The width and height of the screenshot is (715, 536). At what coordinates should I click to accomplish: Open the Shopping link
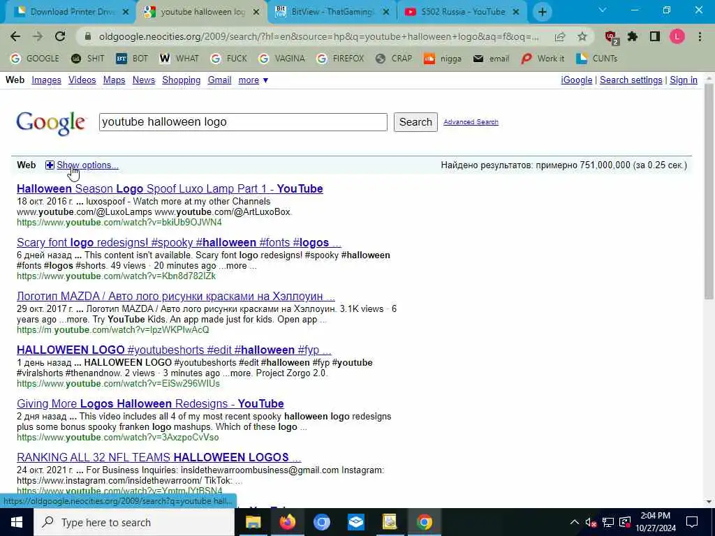(x=181, y=80)
